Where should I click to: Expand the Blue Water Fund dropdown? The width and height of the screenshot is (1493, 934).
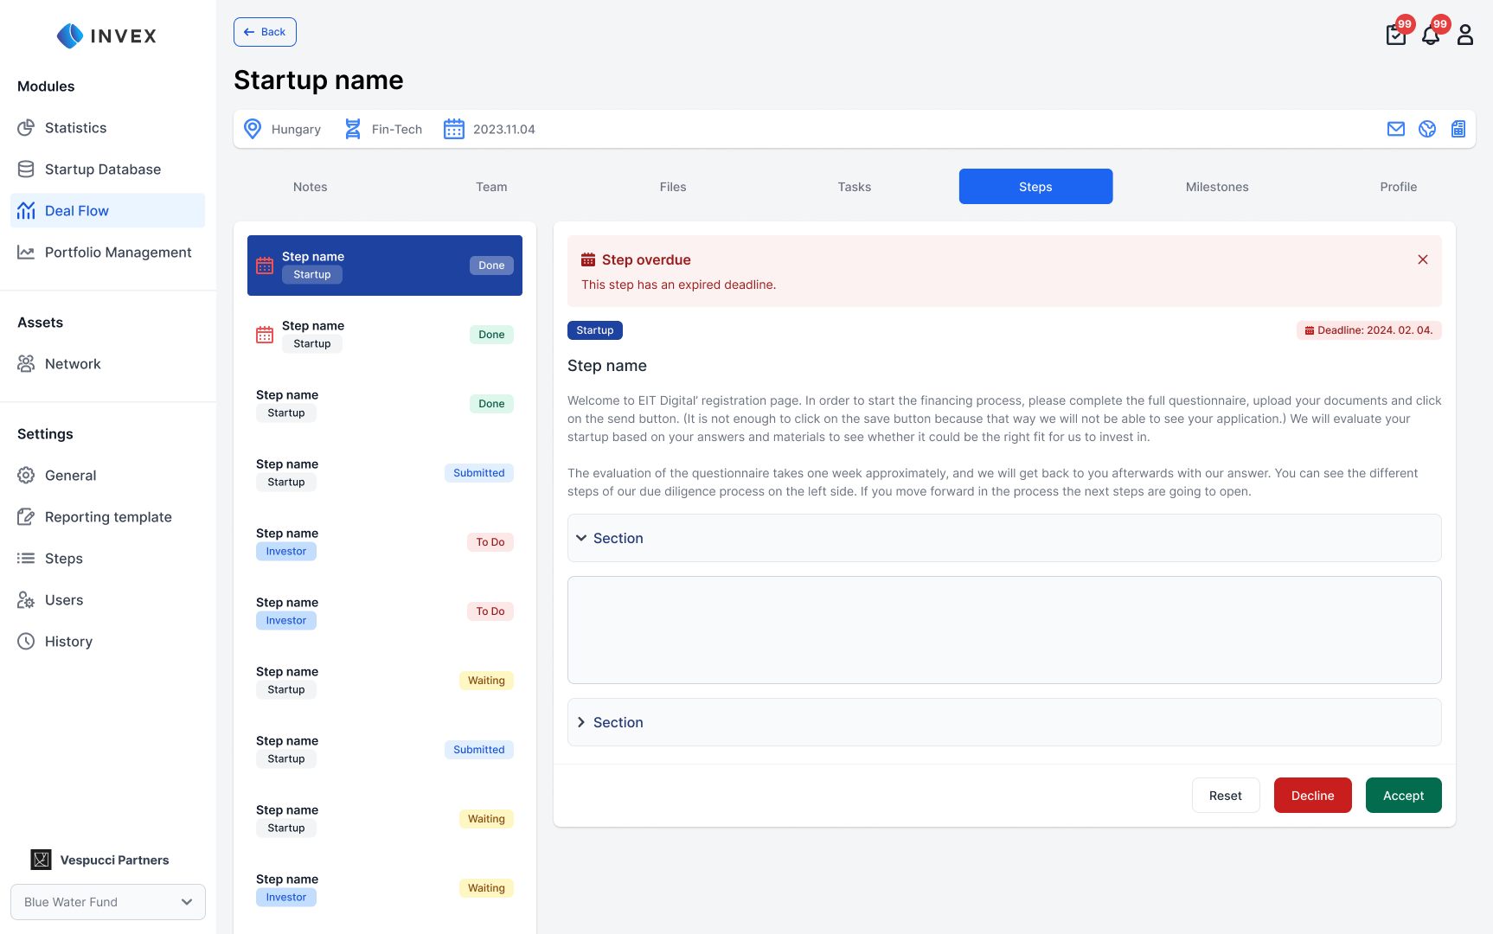pyautogui.click(x=108, y=902)
